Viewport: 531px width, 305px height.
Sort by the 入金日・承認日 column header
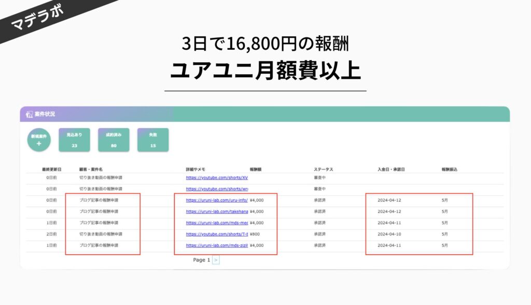click(391, 169)
